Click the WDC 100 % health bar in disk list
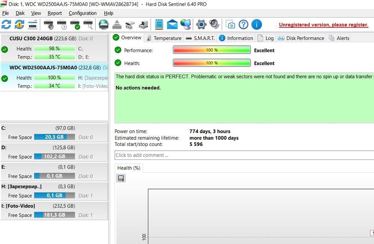 pos(54,78)
